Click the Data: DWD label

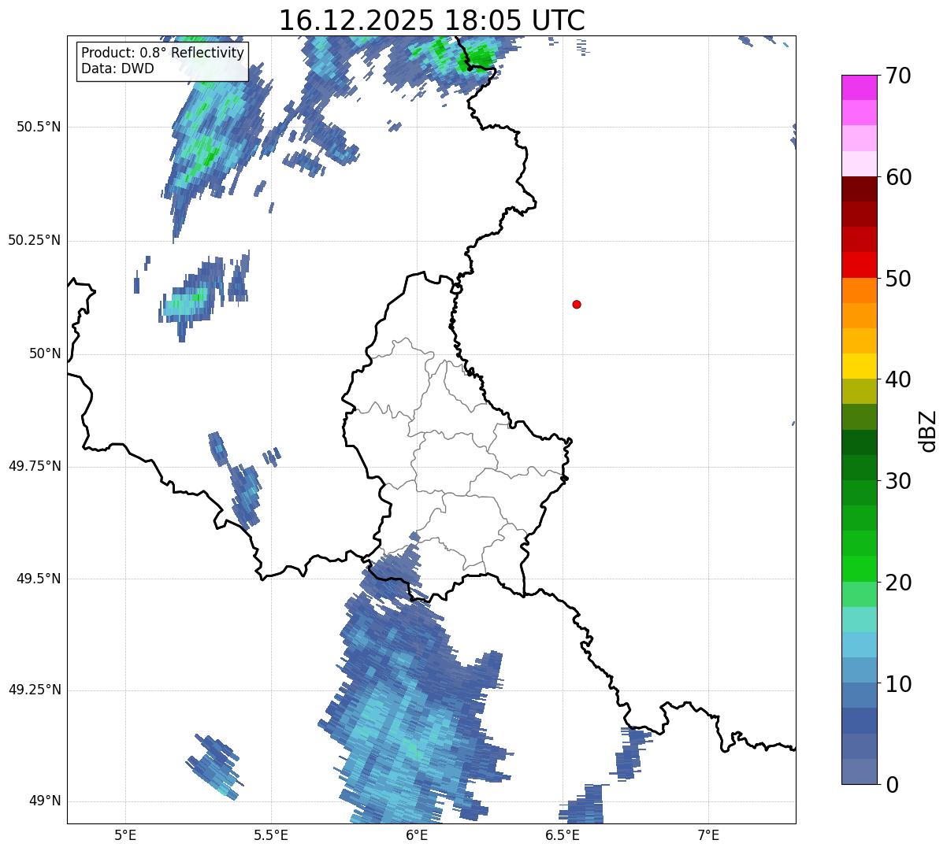coord(117,68)
